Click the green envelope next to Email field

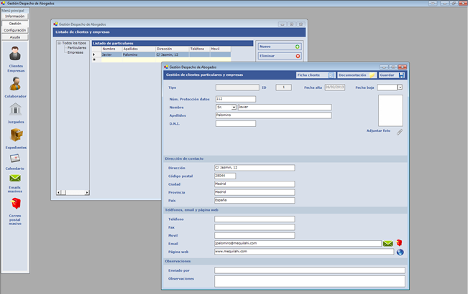tap(388, 244)
